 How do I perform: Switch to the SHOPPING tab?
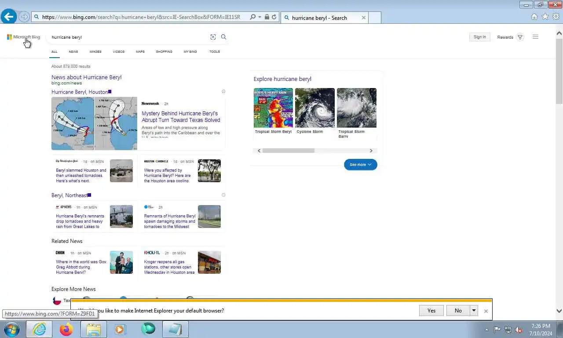[x=164, y=51]
